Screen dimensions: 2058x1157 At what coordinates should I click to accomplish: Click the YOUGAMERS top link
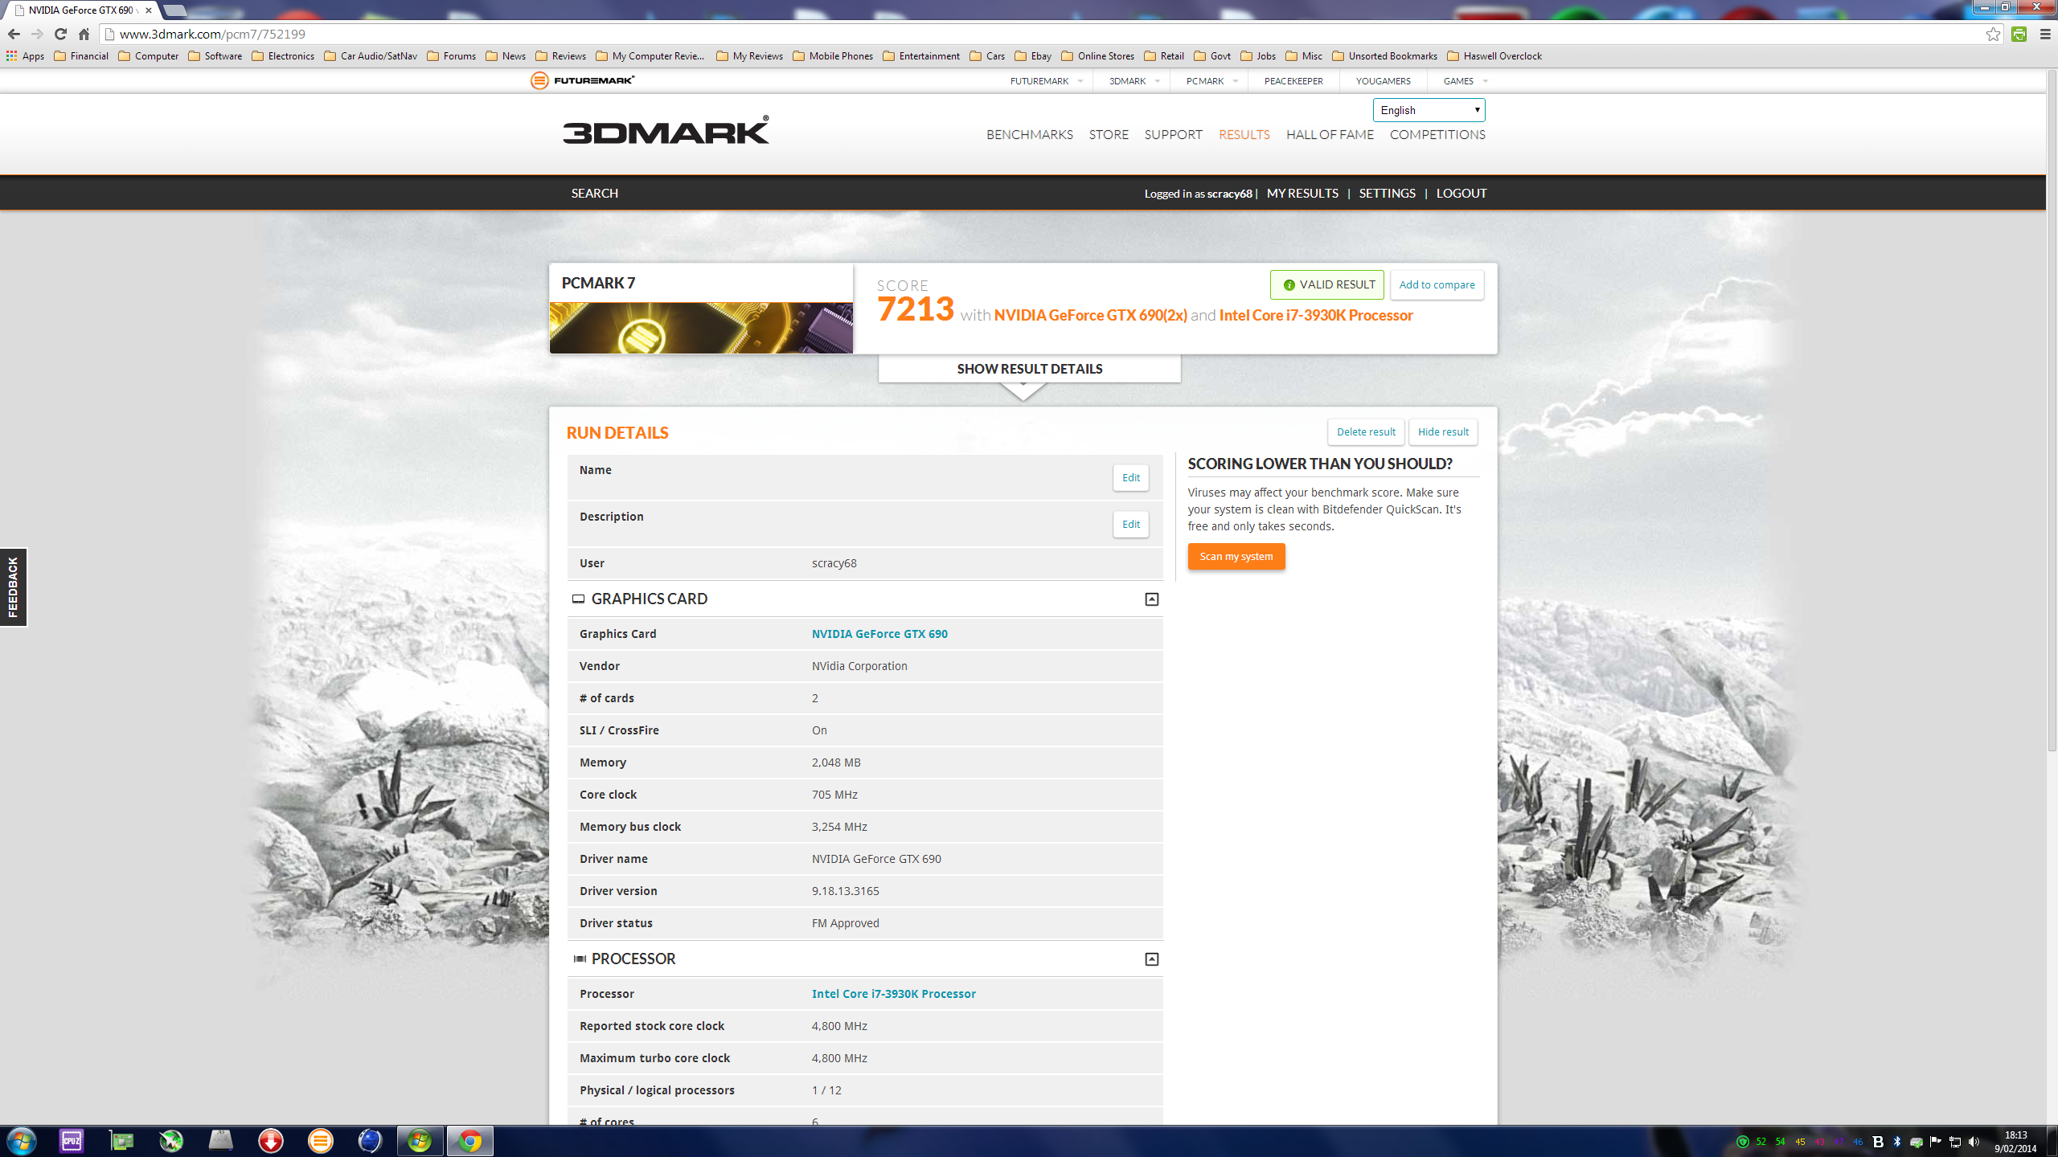click(1383, 80)
